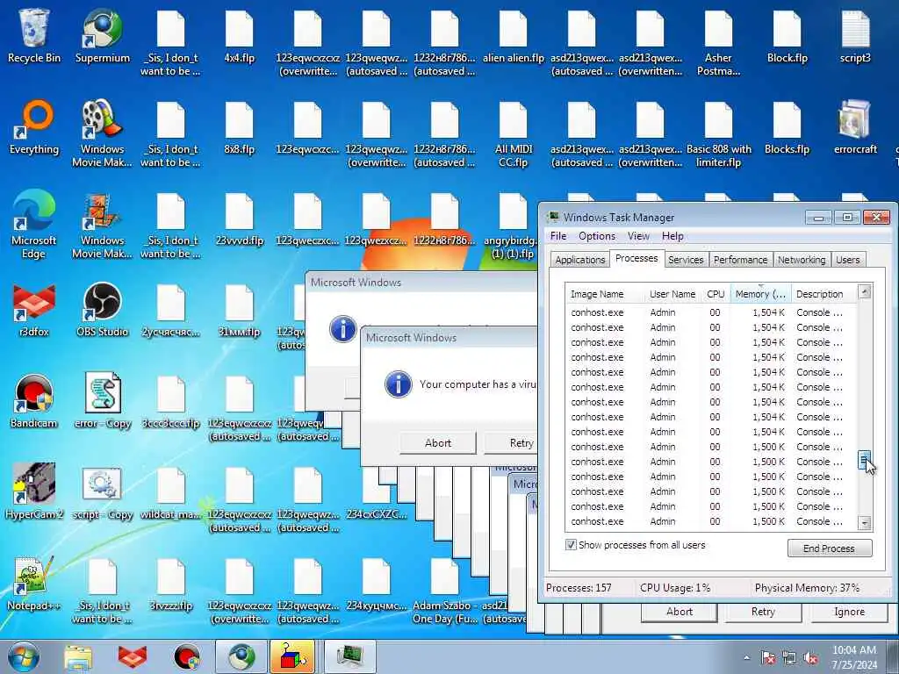
Task: Click Ignore button below Task Manager
Action: (849, 612)
